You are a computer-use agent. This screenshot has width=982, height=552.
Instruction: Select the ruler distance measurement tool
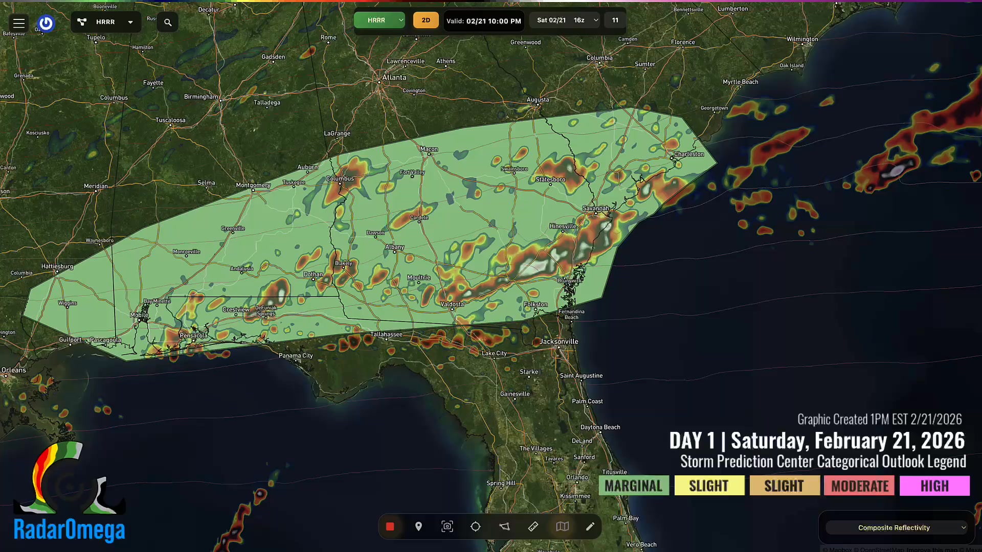pyautogui.click(x=533, y=526)
